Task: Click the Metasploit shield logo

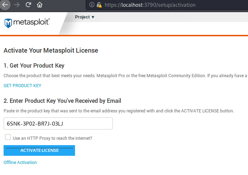Action: 8,23
